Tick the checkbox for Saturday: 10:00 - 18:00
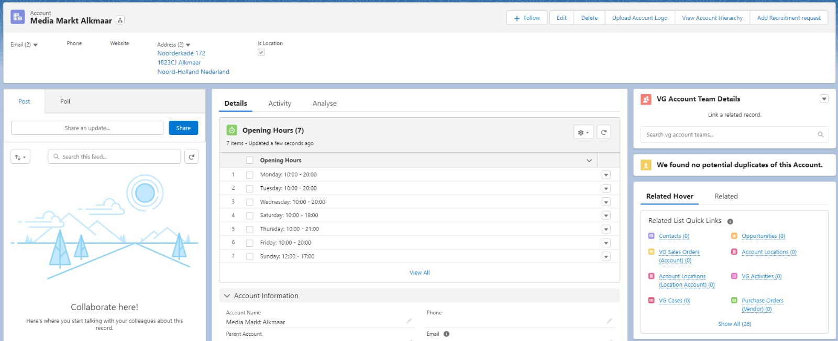Screen dimensions: 838x341 click(x=250, y=215)
